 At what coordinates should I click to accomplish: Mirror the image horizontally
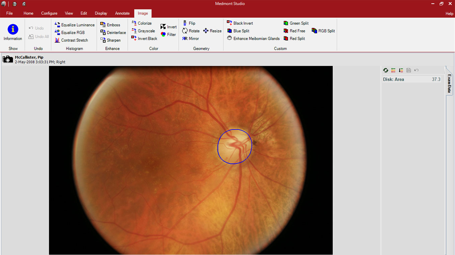(190, 38)
